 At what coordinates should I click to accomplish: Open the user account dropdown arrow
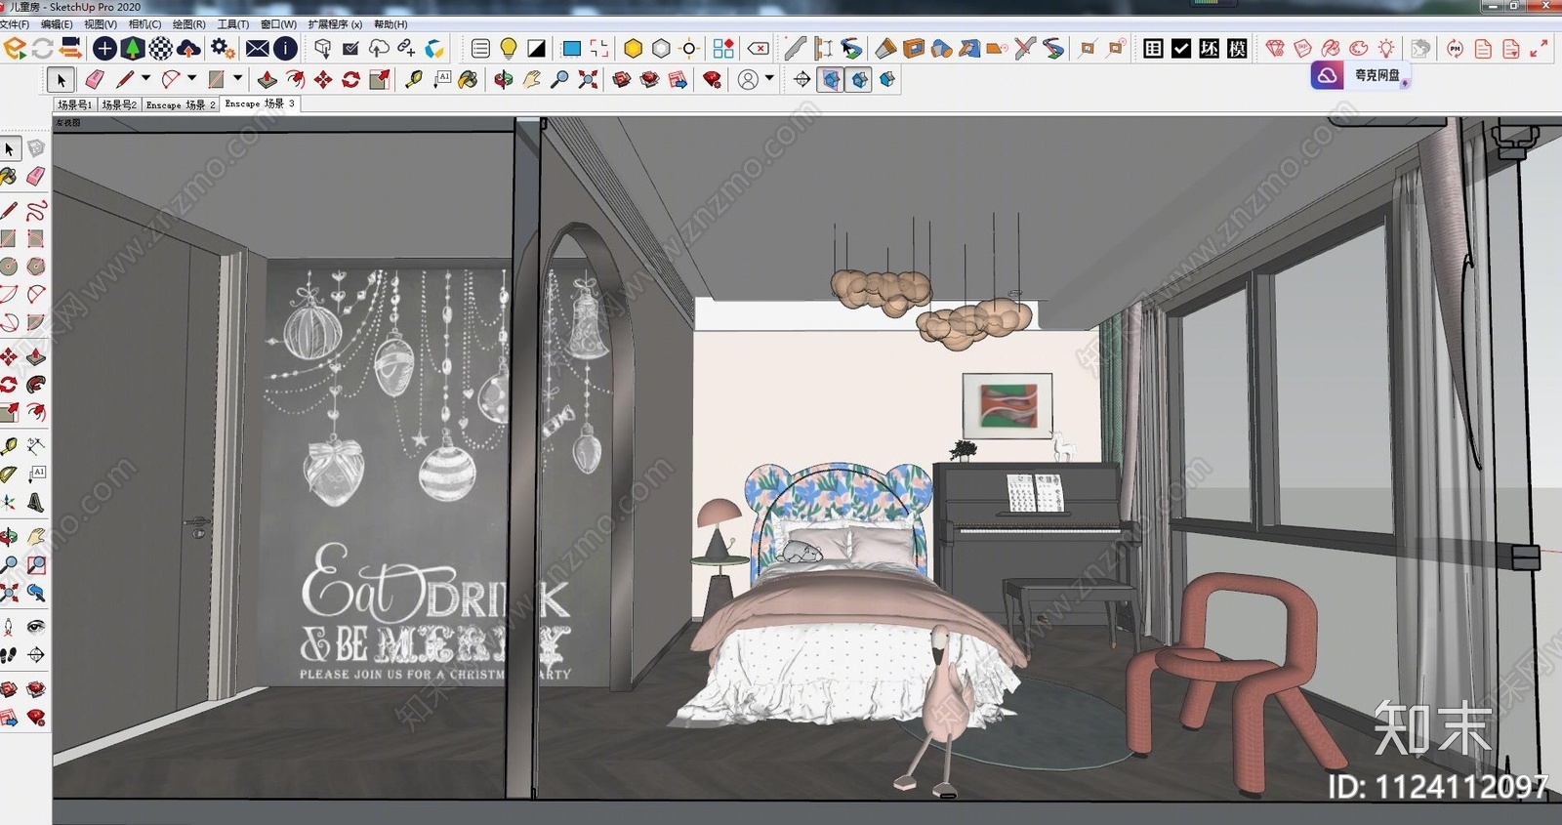[x=770, y=78]
